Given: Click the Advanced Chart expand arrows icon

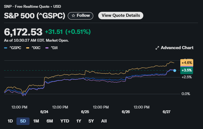Looking at the screenshot, I should click(x=157, y=48).
